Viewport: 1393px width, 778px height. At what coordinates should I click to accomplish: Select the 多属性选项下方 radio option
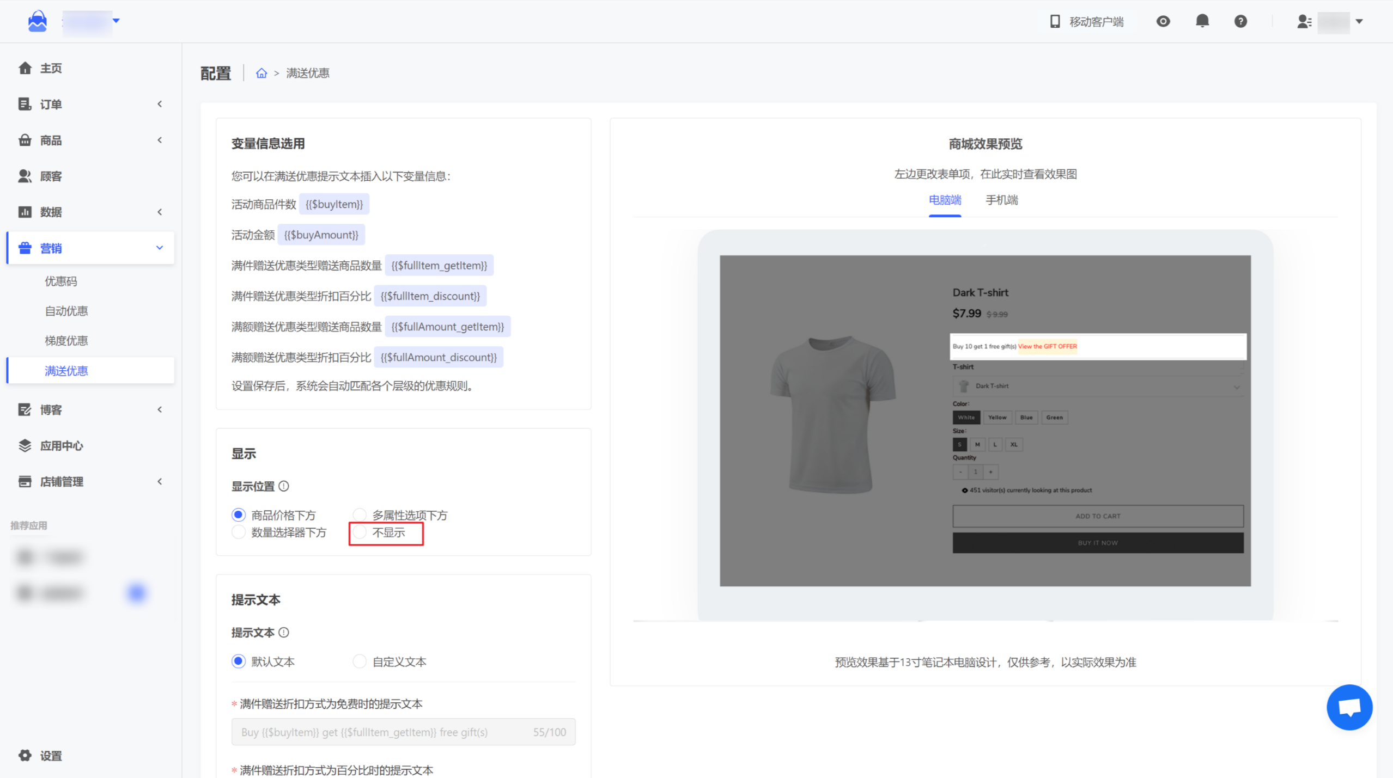point(359,514)
